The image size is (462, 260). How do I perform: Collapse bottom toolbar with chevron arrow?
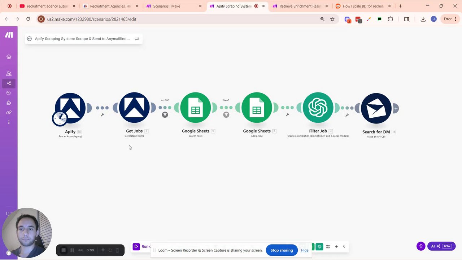[x=344, y=247]
